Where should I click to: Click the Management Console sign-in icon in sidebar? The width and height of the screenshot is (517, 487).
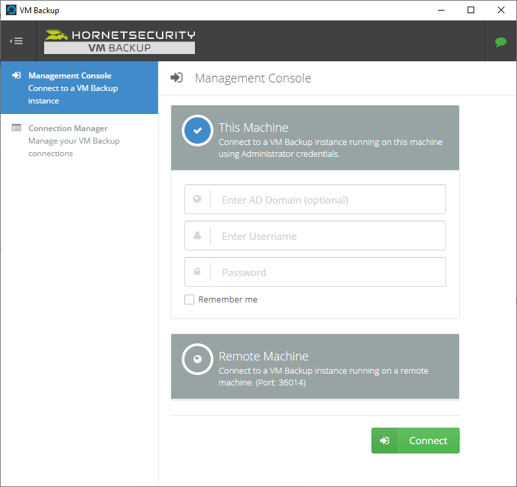tap(16, 75)
